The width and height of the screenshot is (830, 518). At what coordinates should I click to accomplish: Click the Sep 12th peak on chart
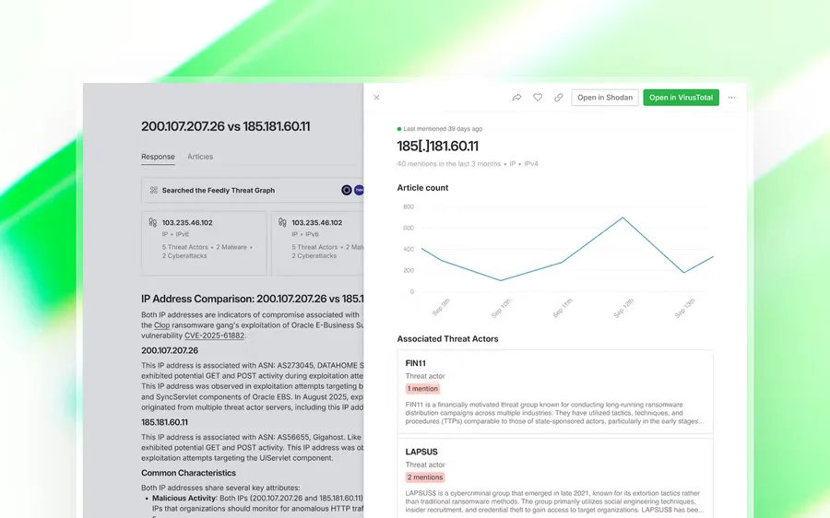coord(622,218)
